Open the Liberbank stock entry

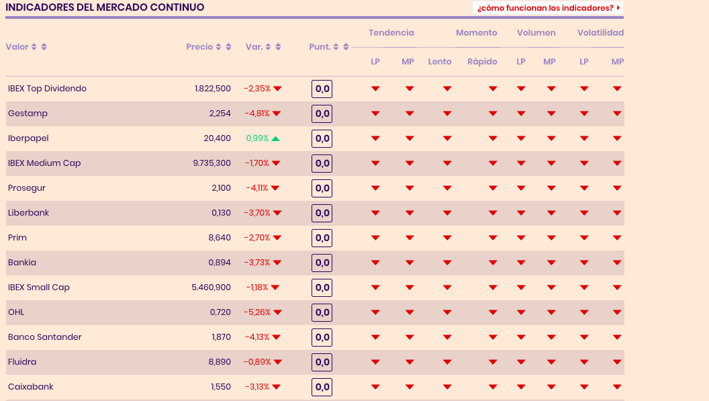(x=28, y=213)
